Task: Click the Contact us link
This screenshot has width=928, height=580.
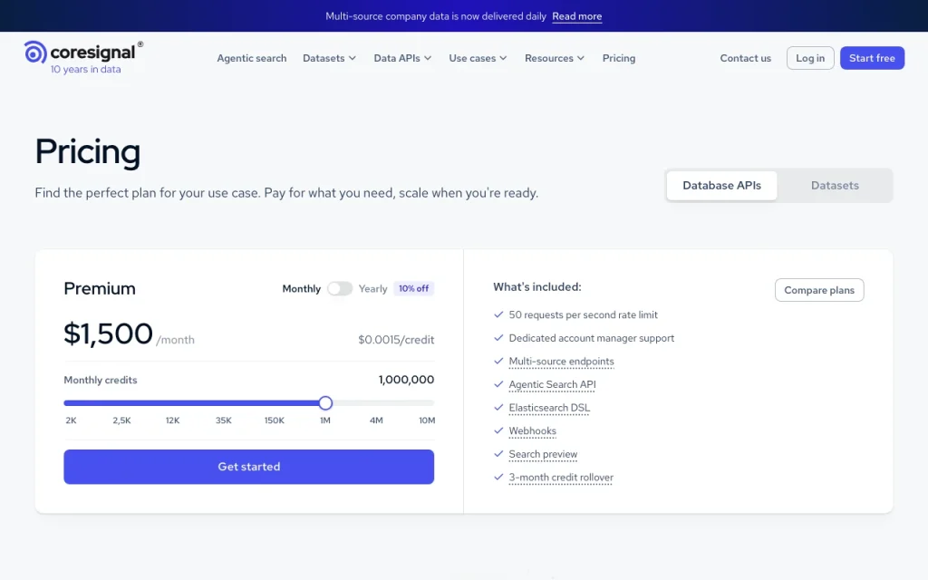Action: [745, 58]
